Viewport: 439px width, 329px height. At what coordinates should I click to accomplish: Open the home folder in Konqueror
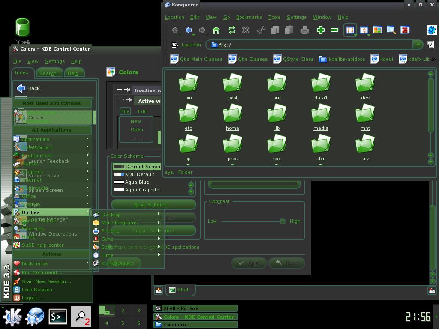point(232,117)
